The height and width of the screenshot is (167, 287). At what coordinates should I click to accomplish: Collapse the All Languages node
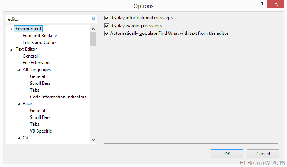[19, 70]
